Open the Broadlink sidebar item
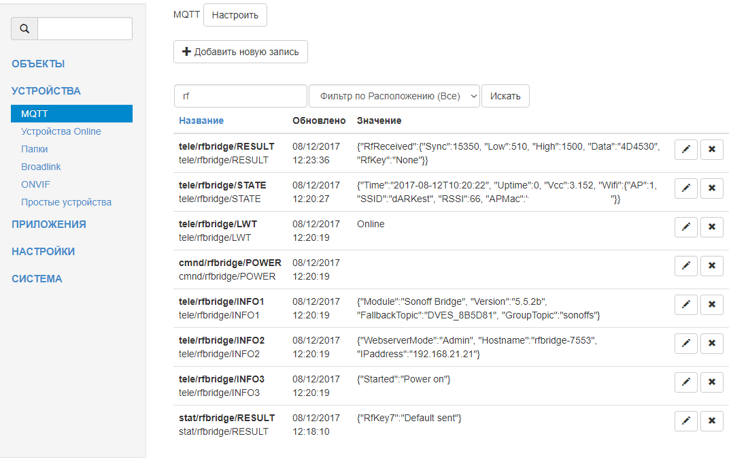This screenshot has height=462, width=731. (41, 167)
